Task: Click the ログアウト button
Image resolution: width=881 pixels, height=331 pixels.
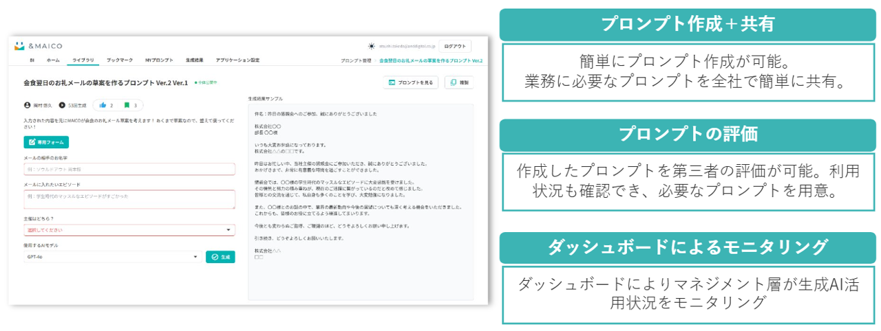Action: tap(455, 47)
